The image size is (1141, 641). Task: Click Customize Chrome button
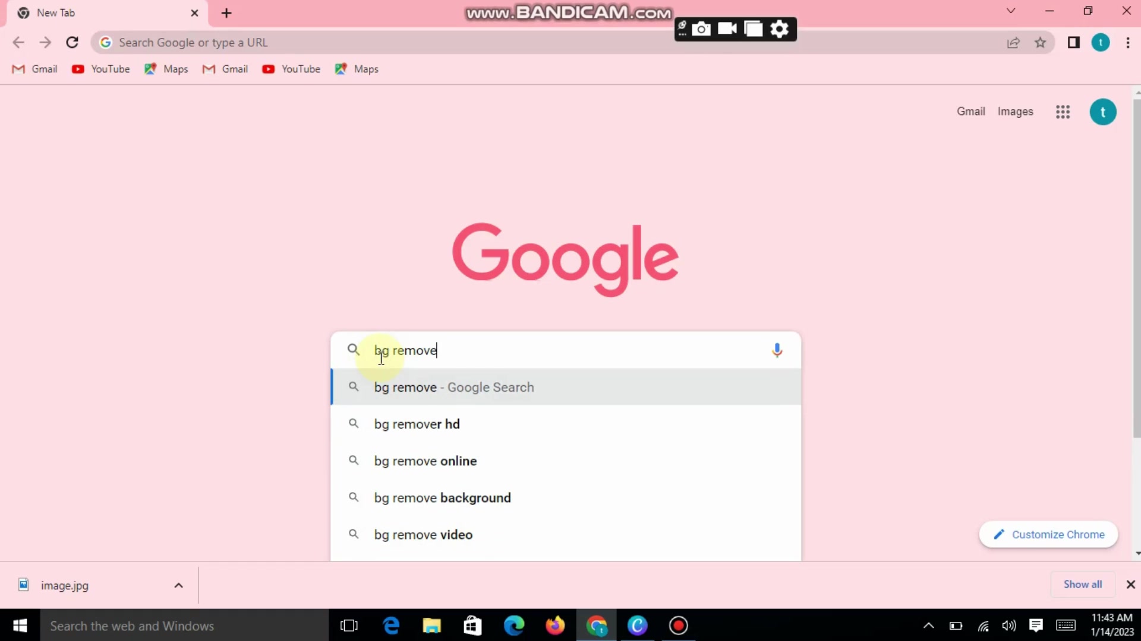pos(1048,534)
